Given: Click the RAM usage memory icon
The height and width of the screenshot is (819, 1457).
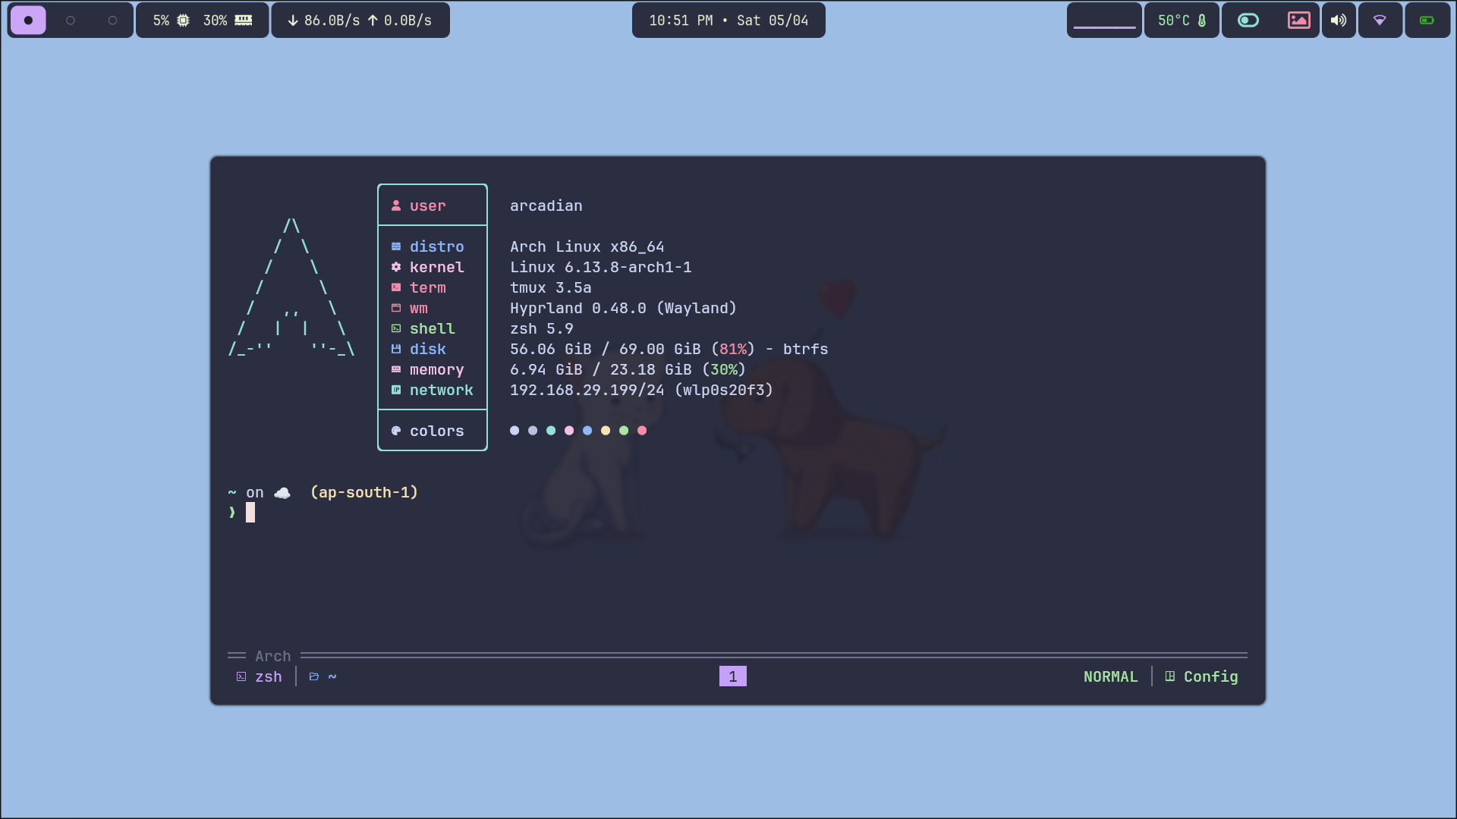Looking at the screenshot, I should (244, 20).
